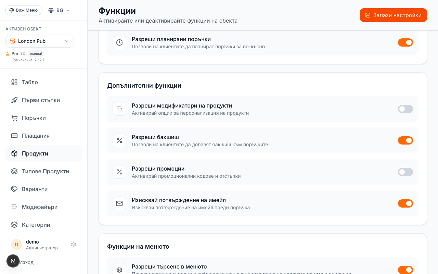The height and width of the screenshot is (274, 438).
Task: Select the clock icon next to scheduled orders
Action: [119, 42]
